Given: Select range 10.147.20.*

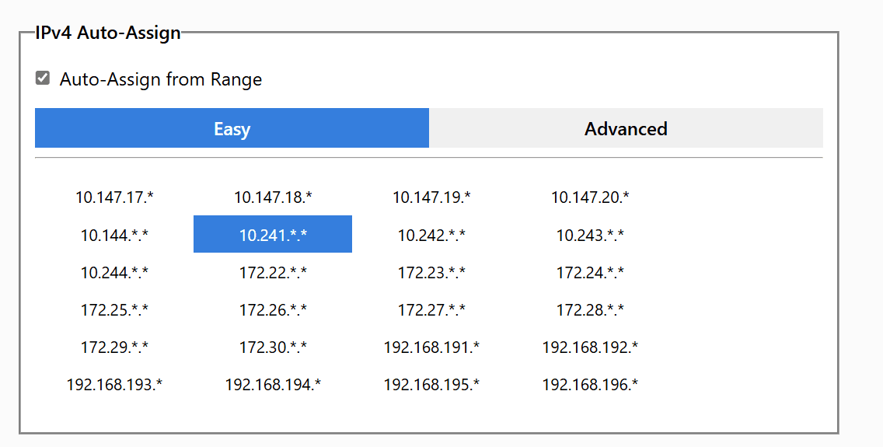Looking at the screenshot, I should coord(590,197).
